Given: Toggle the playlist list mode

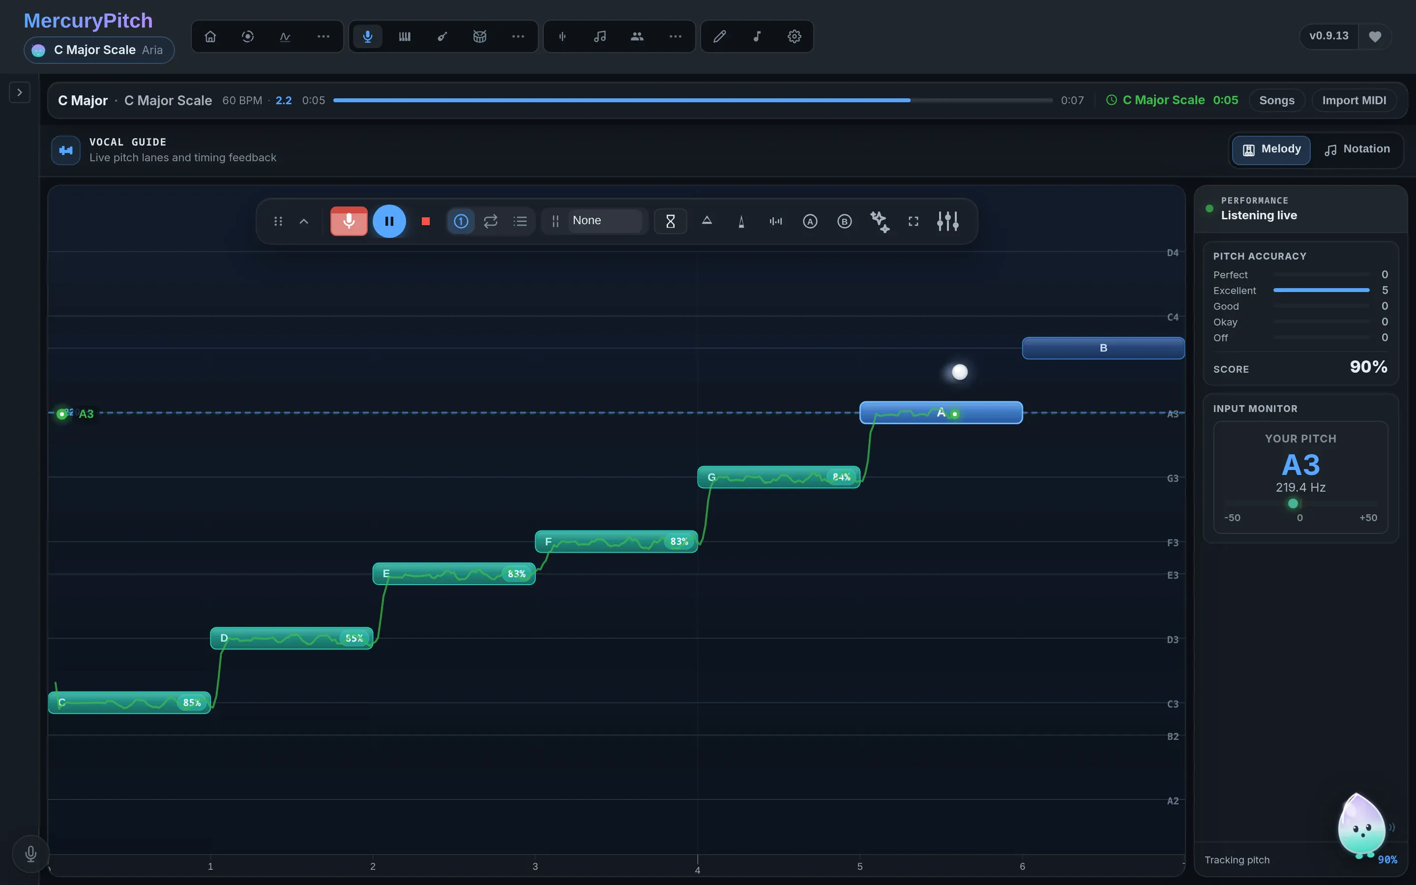Looking at the screenshot, I should point(520,221).
